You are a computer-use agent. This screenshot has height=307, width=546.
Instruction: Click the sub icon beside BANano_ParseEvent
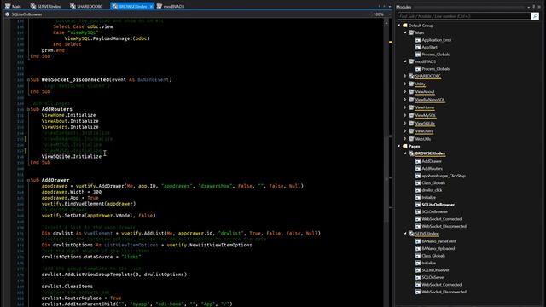[418, 241]
